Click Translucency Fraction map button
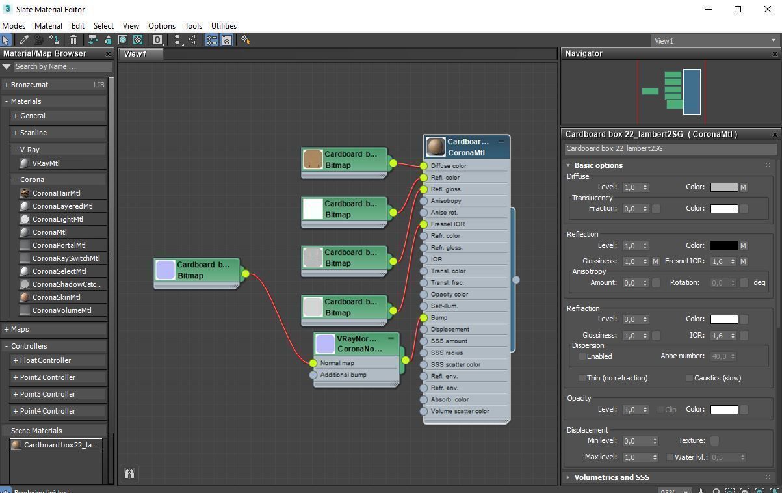Screen dimensions: 782x493 (656, 209)
